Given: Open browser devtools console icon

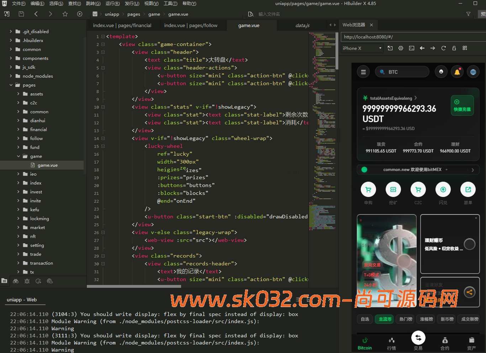Looking at the screenshot, I should (412, 48).
